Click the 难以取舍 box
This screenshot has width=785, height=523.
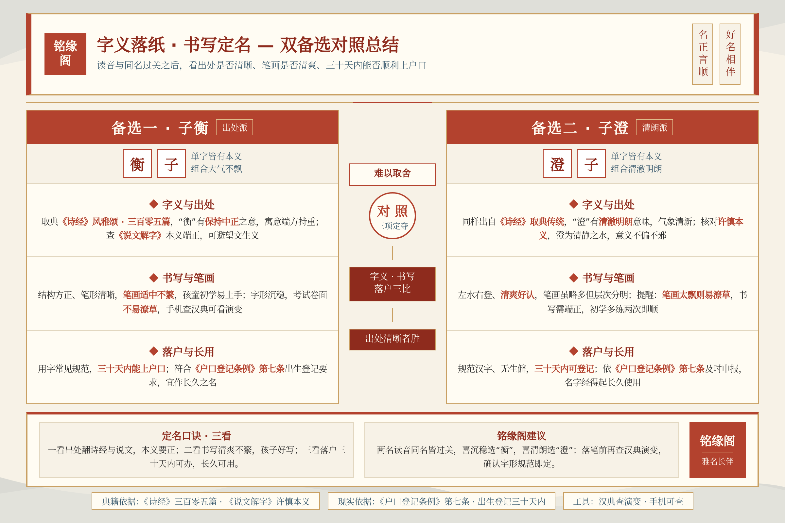(392, 175)
